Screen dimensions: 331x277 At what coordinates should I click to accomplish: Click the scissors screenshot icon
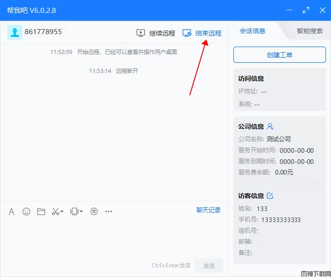tap(55, 211)
